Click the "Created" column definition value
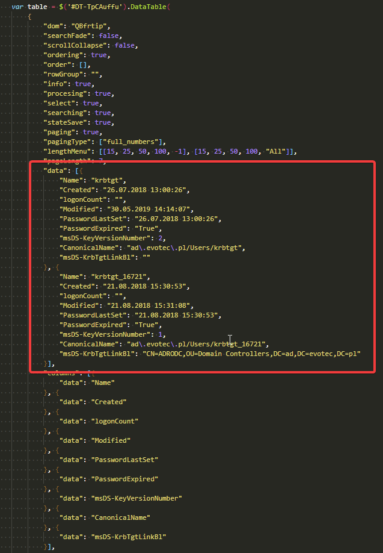This screenshot has width=383, height=553. [x=109, y=402]
